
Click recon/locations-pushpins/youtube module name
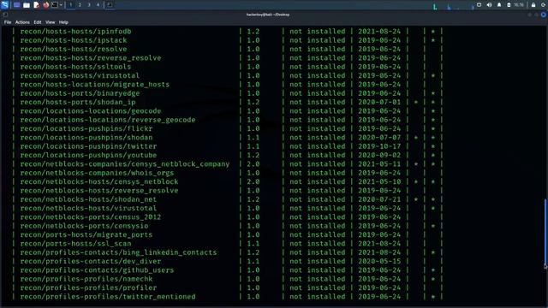coord(88,155)
